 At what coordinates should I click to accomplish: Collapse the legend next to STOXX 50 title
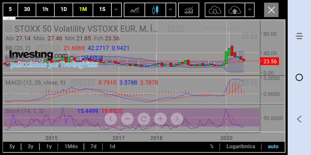(x=8, y=29)
